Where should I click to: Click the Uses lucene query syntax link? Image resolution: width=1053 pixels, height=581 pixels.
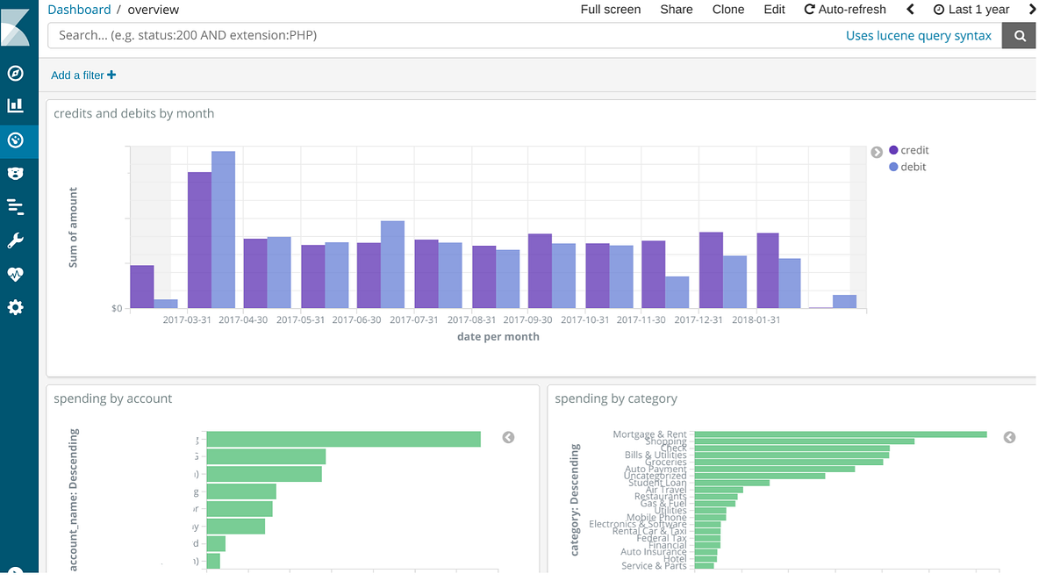pyautogui.click(x=919, y=35)
